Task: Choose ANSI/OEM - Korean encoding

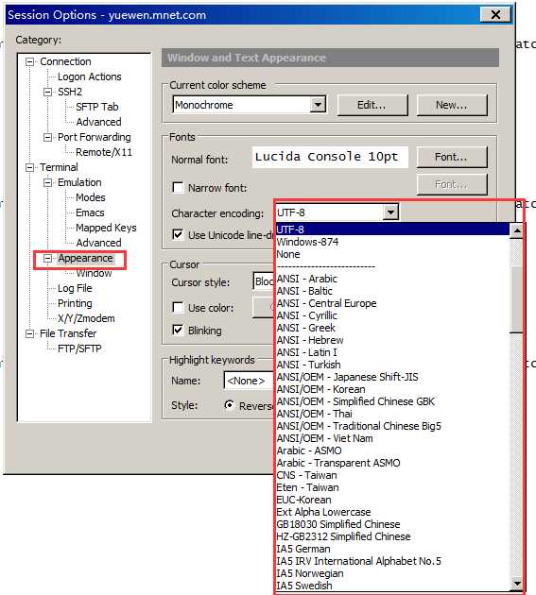Action: tap(392, 389)
